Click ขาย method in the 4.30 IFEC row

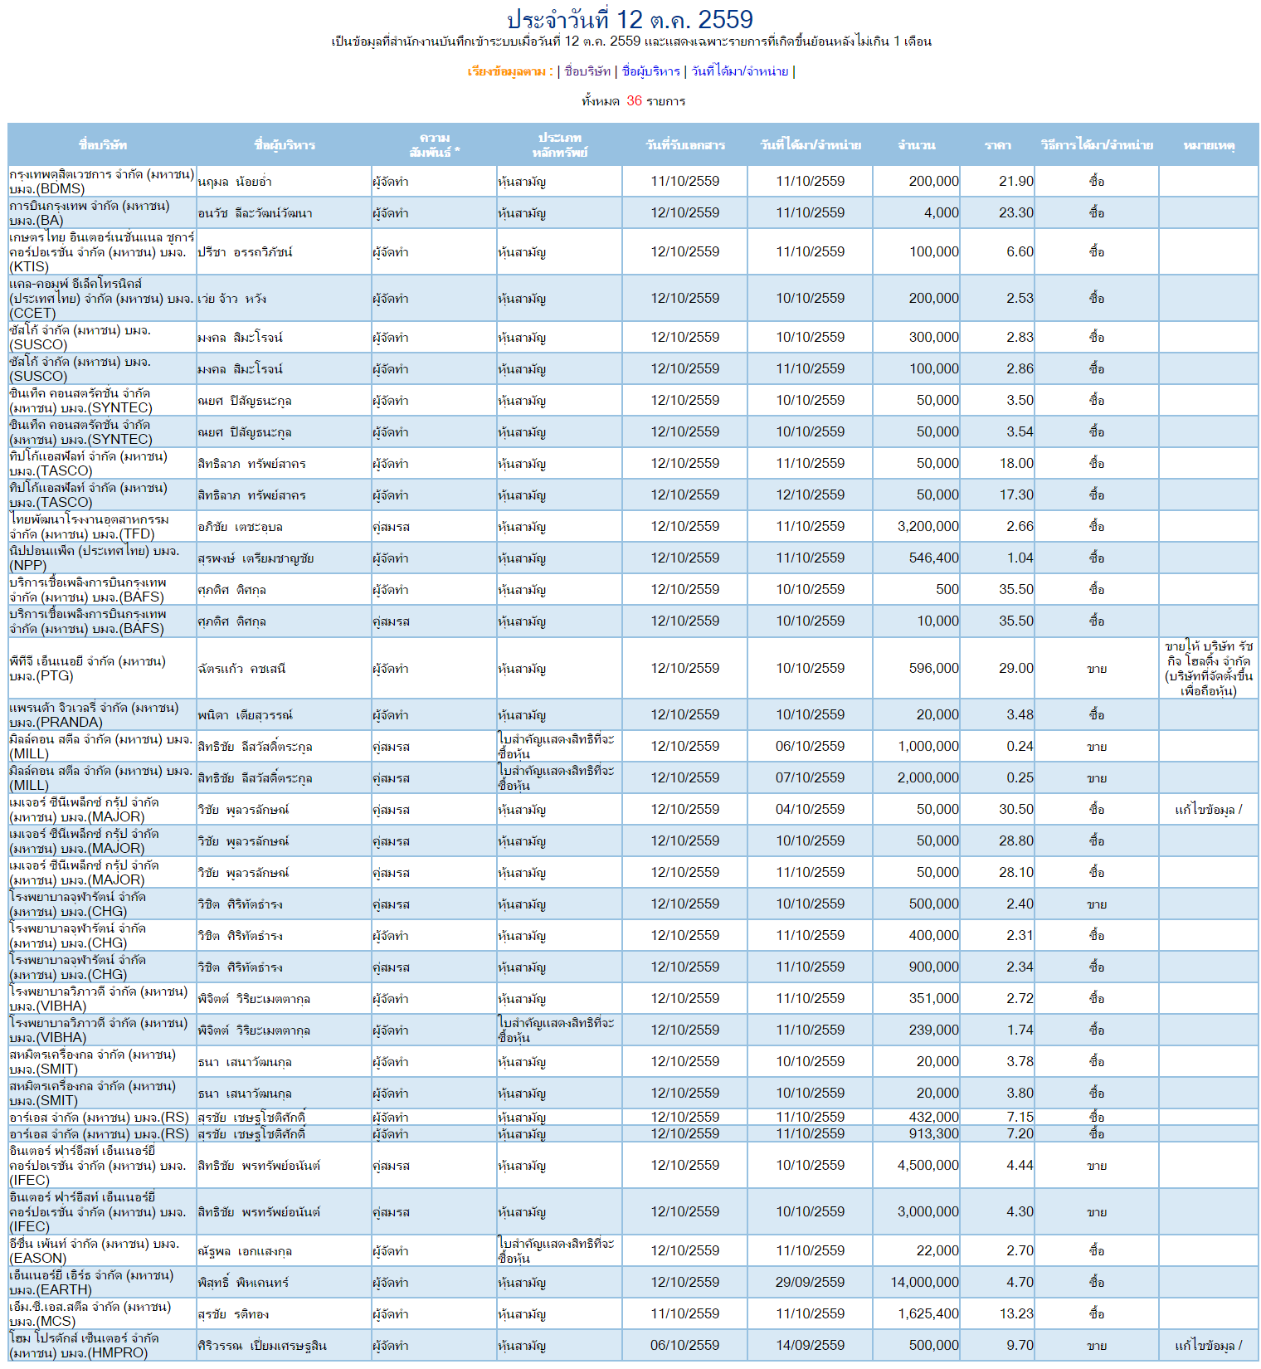point(1097,1212)
